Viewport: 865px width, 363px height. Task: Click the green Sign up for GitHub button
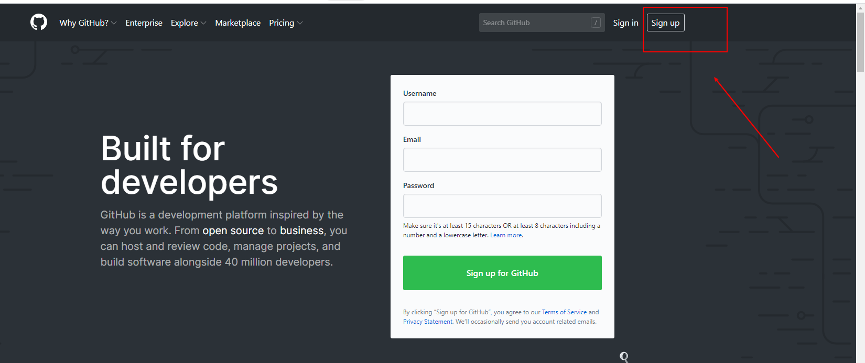[502, 273]
